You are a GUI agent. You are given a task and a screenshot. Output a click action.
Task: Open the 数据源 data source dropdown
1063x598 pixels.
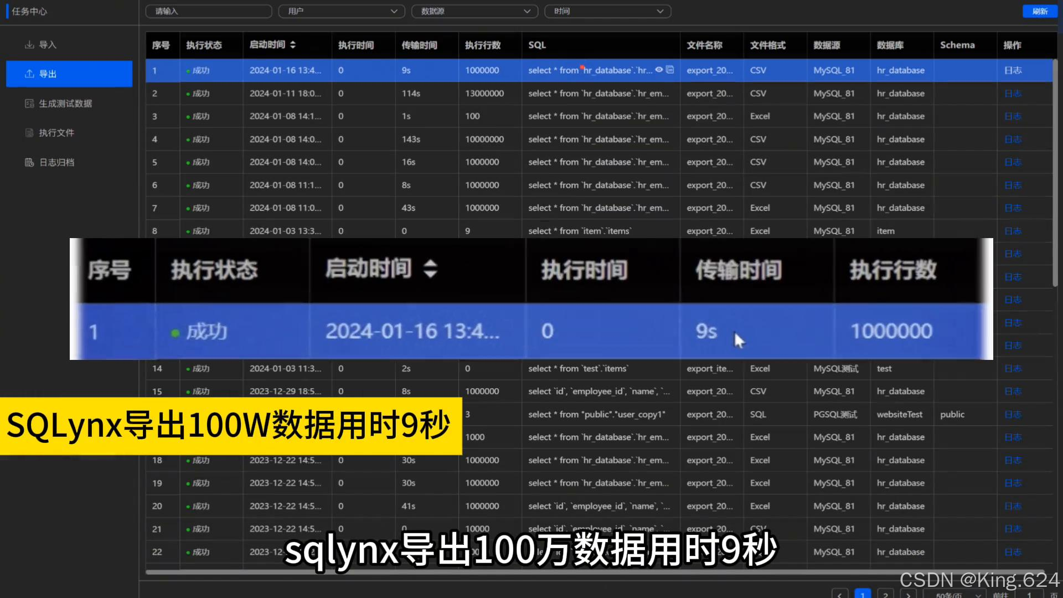pyautogui.click(x=474, y=11)
